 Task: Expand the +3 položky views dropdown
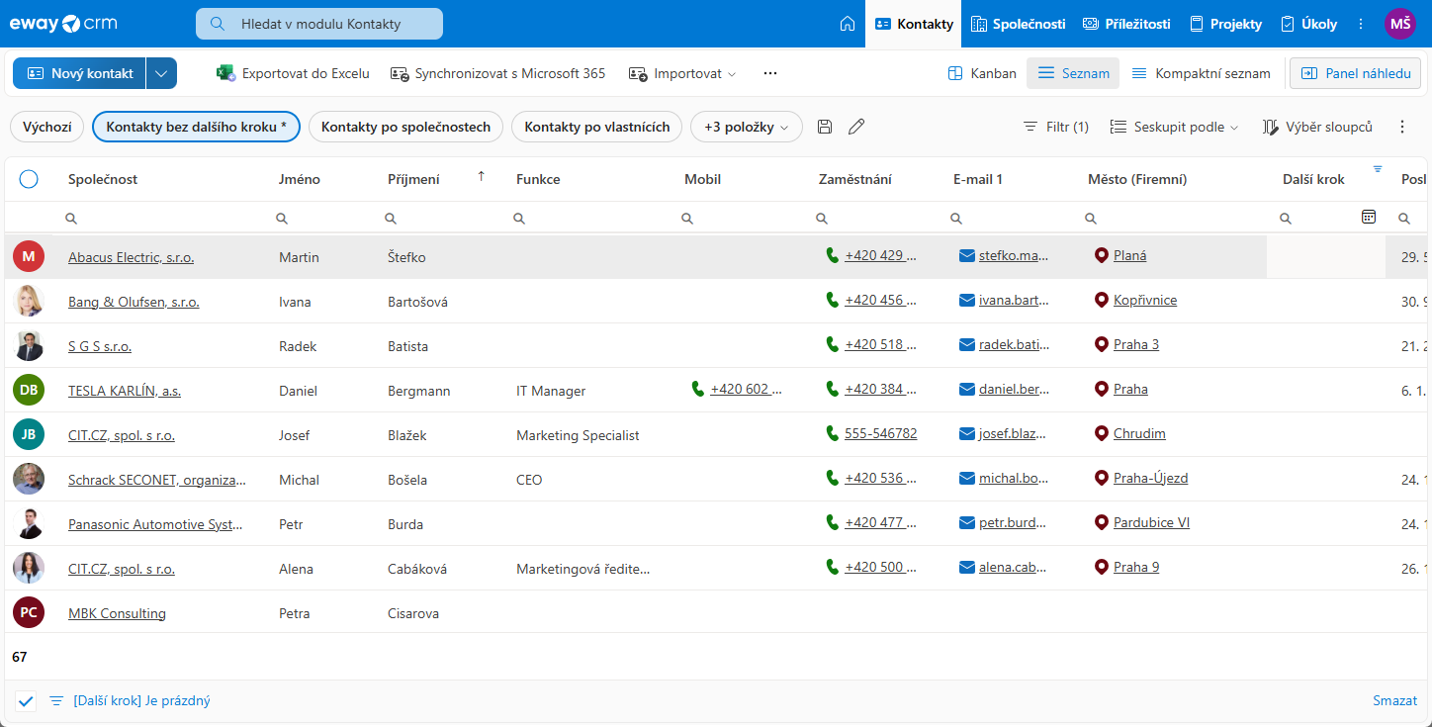coord(747,127)
